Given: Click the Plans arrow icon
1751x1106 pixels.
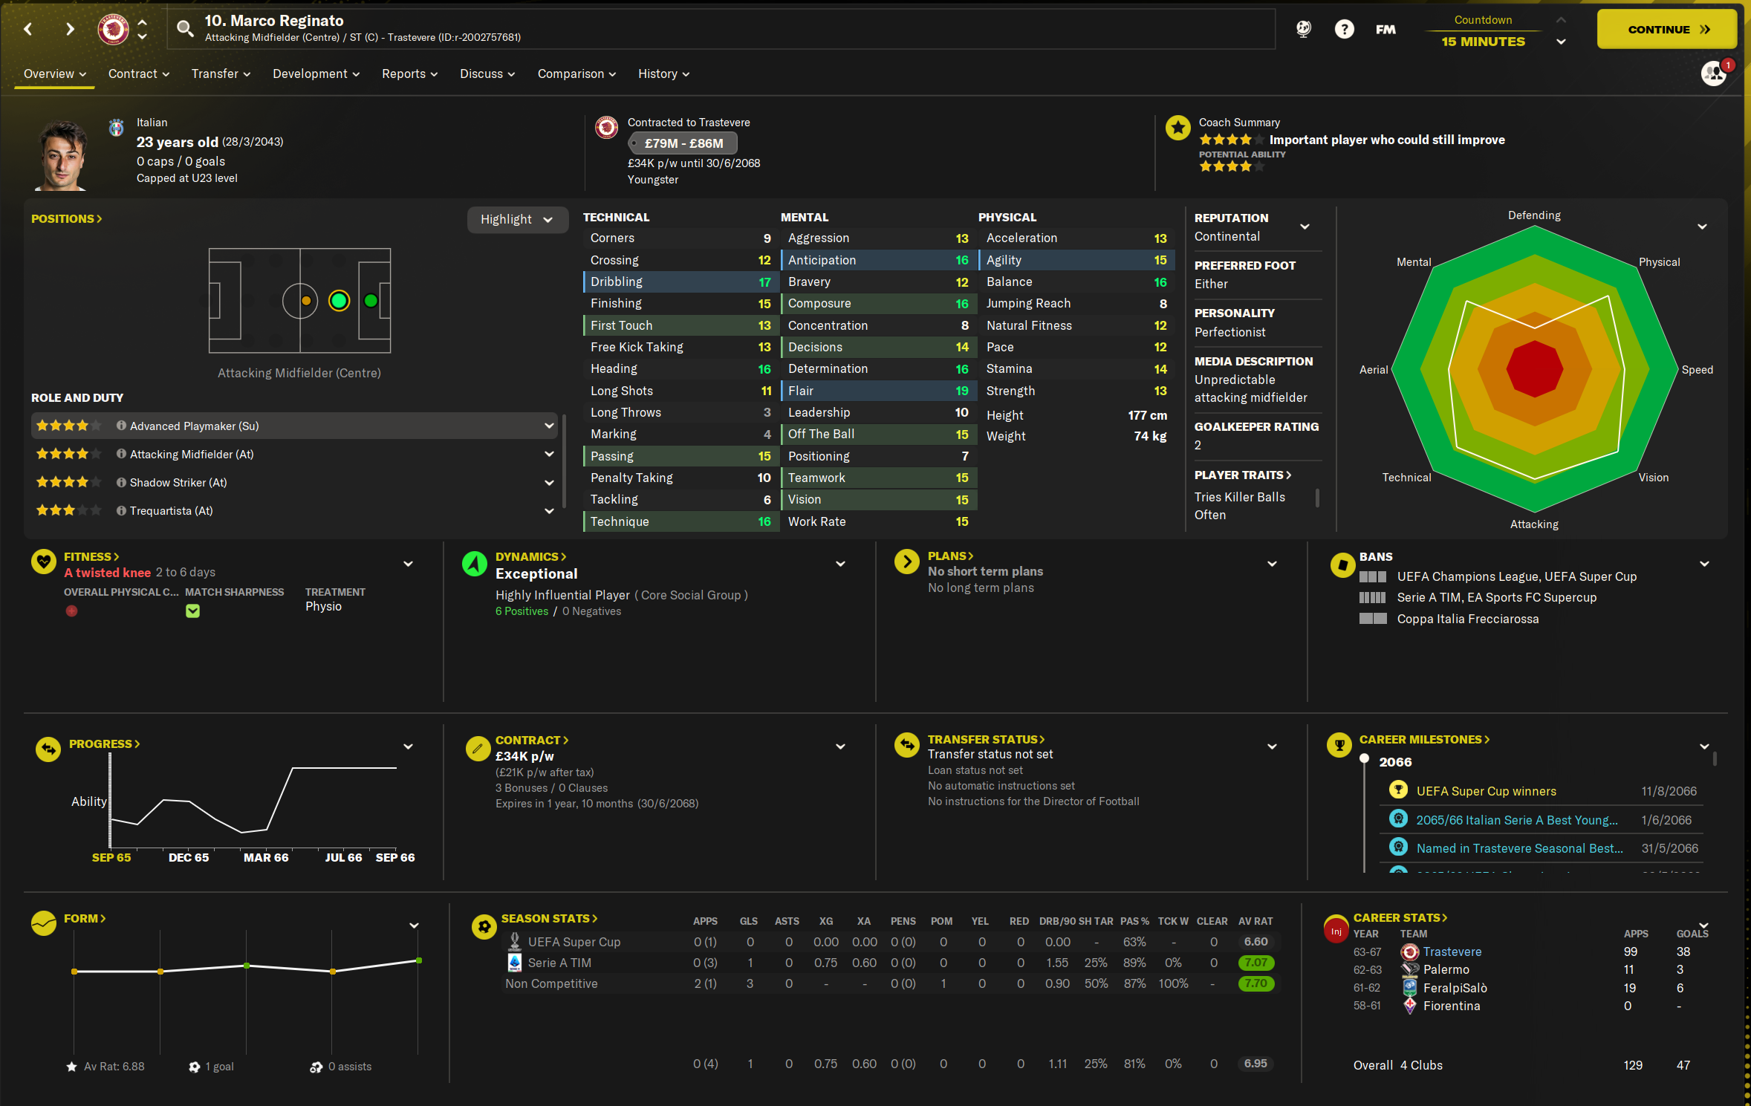Looking at the screenshot, I should pyautogui.click(x=907, y=562).
